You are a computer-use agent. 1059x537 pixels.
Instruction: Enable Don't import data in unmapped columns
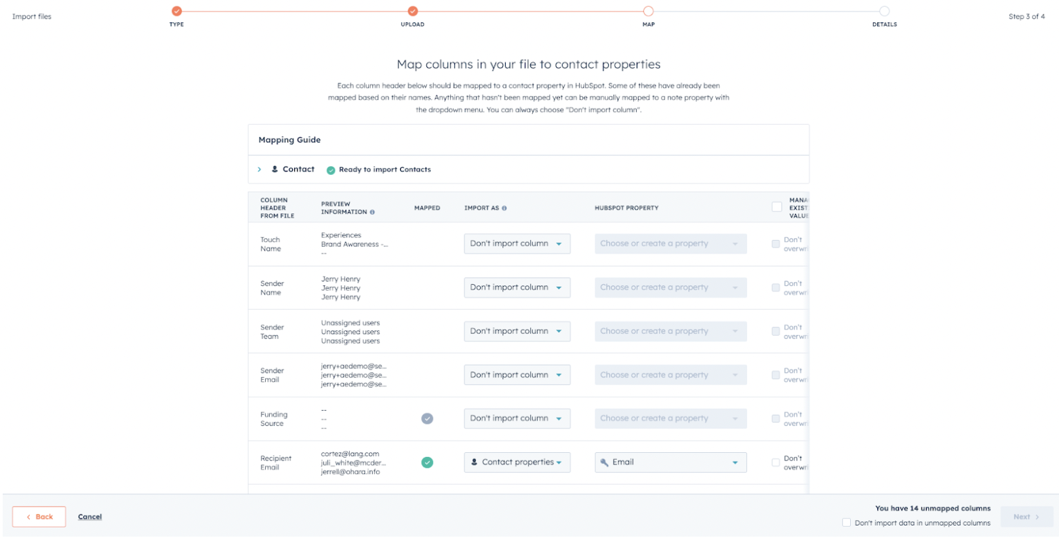(845, 523)
